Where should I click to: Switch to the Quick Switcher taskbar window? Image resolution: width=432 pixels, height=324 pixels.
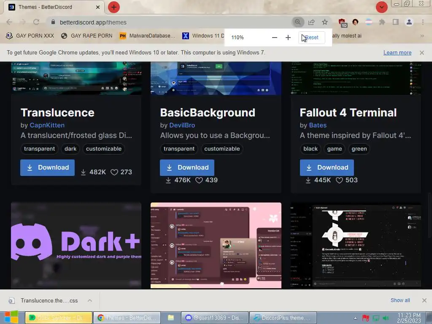59,318
